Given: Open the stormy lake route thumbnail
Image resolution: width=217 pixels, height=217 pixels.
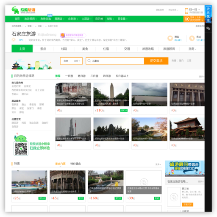Looking at the screenshot, I should pyautogui.click(x=149, y=95).
